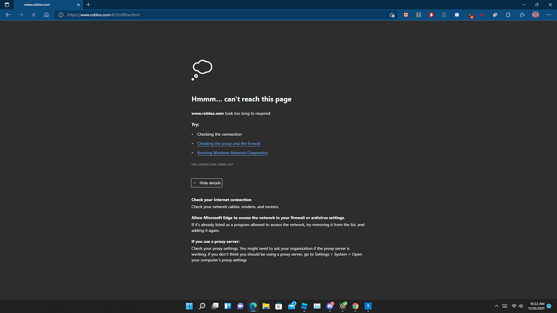Open Task View on the taskbar
Image resolution: width=557 pixels, height=313 pixels.
click(215, 306)
